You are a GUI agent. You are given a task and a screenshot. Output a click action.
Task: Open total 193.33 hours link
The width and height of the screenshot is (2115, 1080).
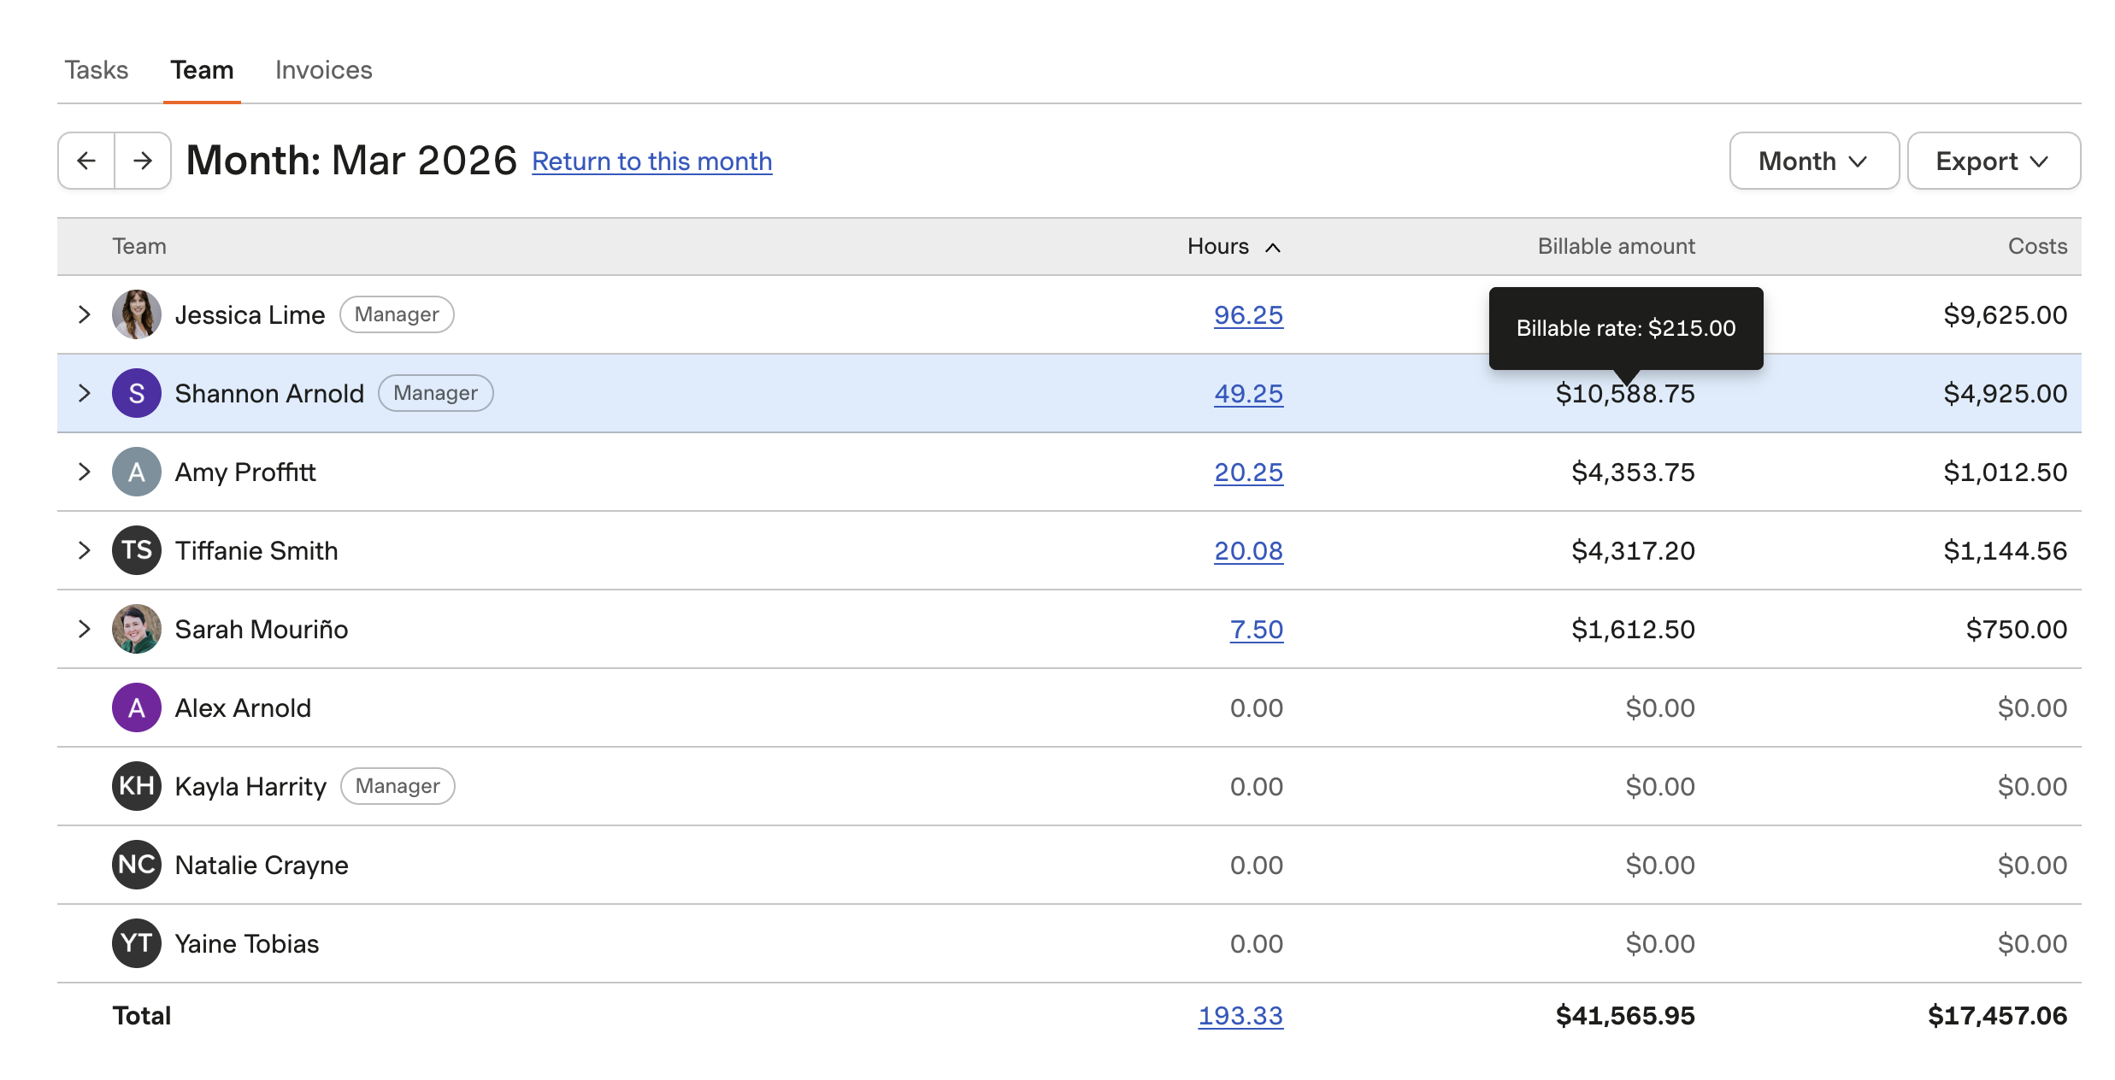tap(1240, 1016)
